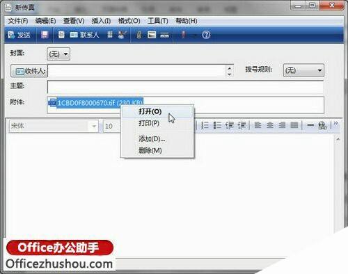Justify text alignment
348x274 pixels.
click(x=294, y=125)
